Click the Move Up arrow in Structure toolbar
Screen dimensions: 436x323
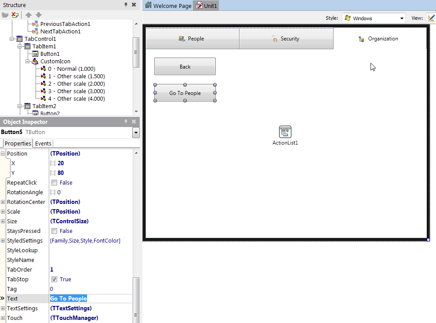pyautogui.click(x=29, y=15)
